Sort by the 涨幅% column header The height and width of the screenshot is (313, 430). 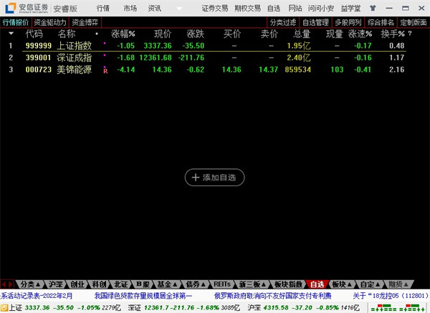[123, 34]
